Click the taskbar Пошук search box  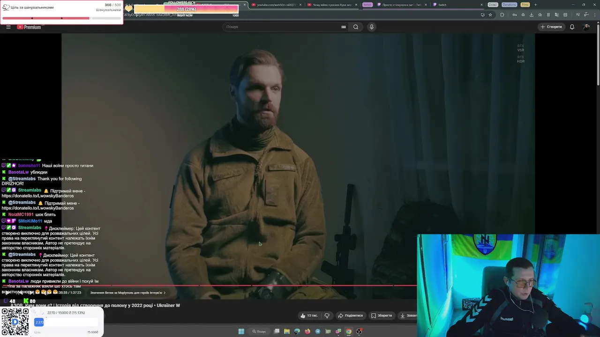(259, 331)
